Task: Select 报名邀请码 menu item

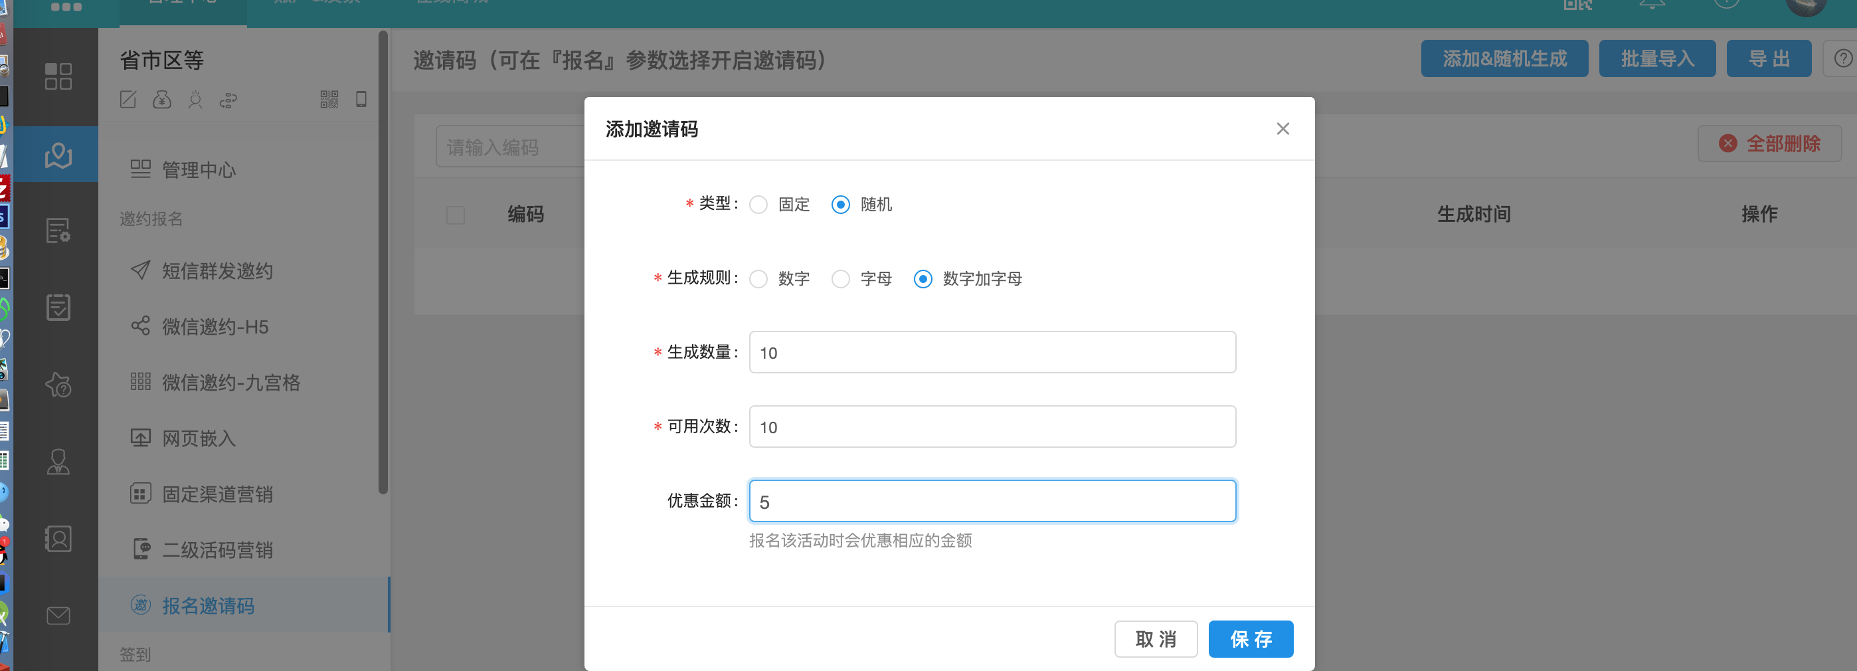Action: pos(244,605)
